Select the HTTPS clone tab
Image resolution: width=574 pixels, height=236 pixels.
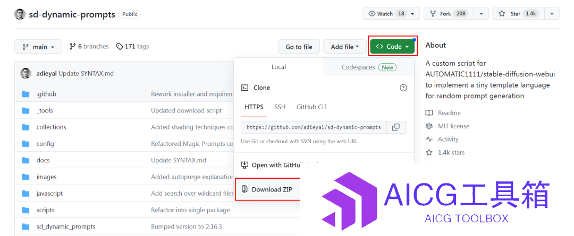(254, 107)
